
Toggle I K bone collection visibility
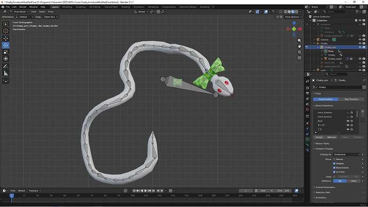[348, 129]
